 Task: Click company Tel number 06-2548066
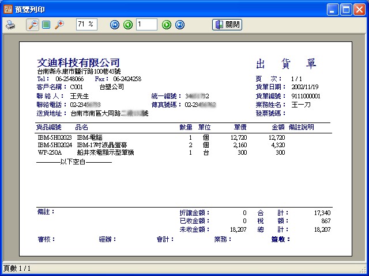click(x=69, y=79)
